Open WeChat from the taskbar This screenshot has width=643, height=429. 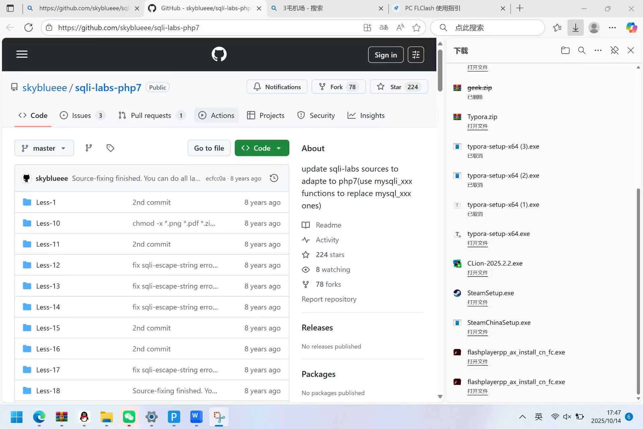coord(129,417)
